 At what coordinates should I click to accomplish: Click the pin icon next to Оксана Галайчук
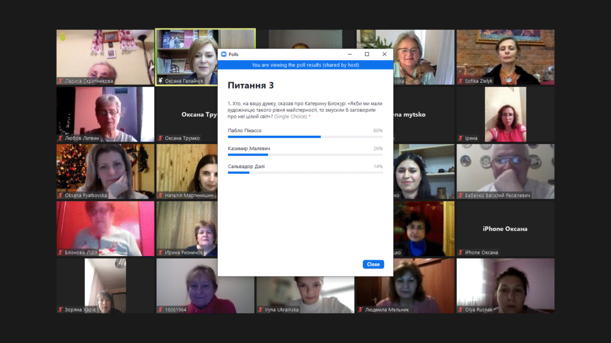pyautogui.click(x=160, y=81)
